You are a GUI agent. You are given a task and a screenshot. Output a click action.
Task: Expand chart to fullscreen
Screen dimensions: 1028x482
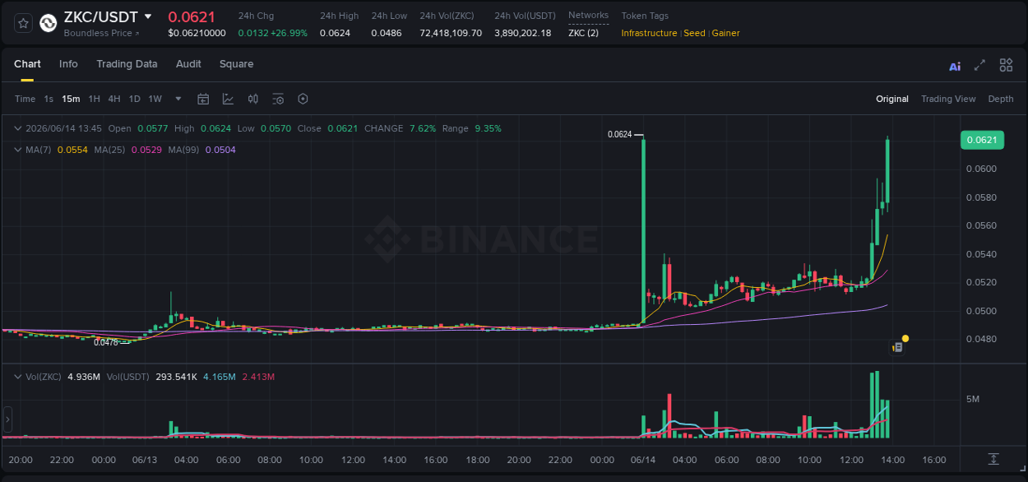pos(979,65)
